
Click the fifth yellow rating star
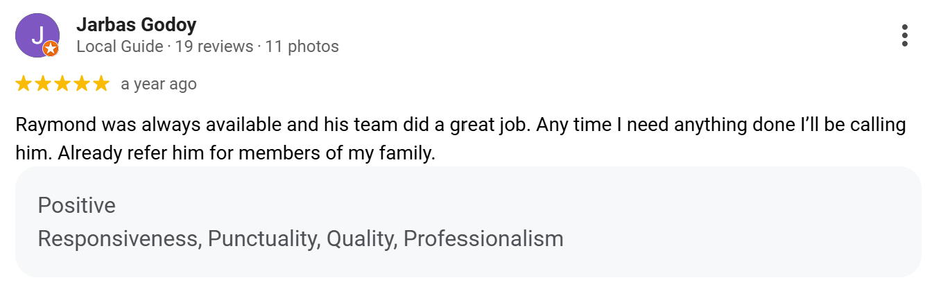click(x=101, y=84)
